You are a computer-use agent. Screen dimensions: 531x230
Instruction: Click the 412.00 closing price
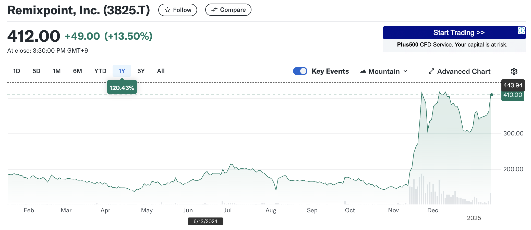34,36
